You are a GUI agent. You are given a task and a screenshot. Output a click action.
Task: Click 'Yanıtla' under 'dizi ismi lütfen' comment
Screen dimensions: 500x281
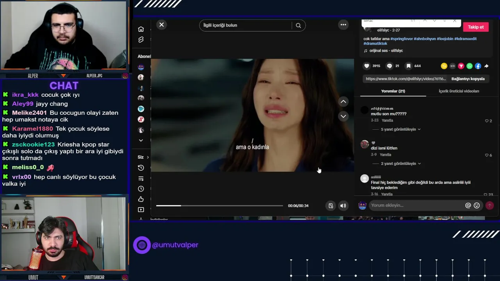pos(386,155)
